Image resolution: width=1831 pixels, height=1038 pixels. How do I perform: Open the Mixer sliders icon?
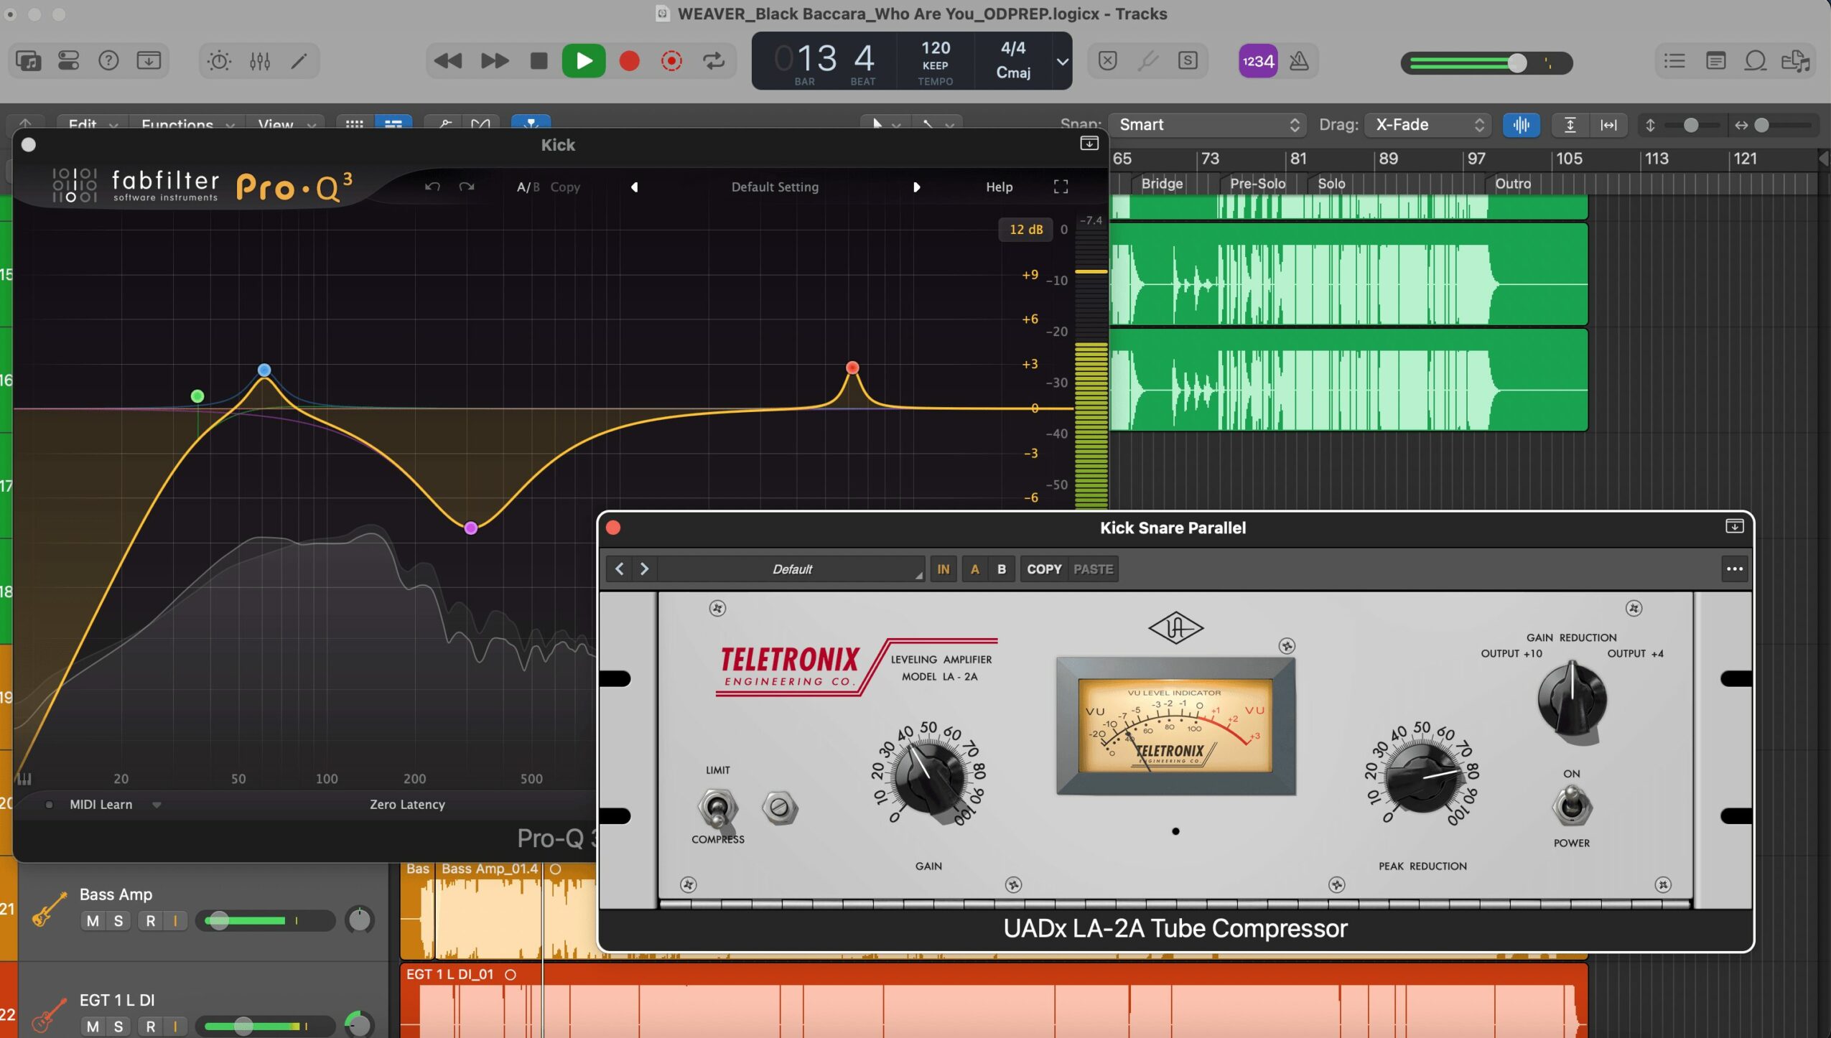260,61
